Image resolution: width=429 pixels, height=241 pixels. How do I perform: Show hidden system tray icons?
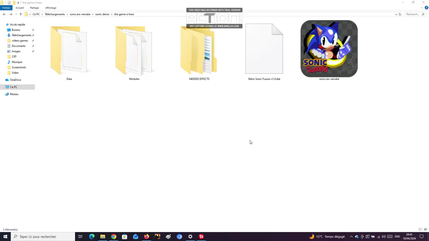(x=351, y=237)
